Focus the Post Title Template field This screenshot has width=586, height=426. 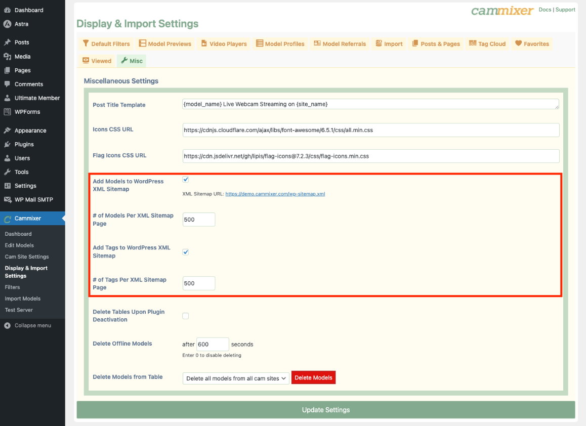(371, 104)
